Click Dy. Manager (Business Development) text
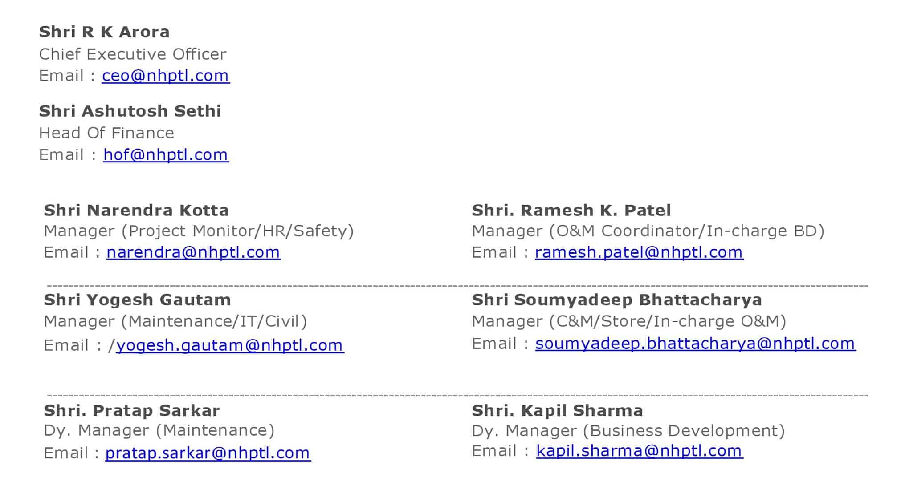The height and width of the screenshot is (502, 901). (x=628, y=431)
